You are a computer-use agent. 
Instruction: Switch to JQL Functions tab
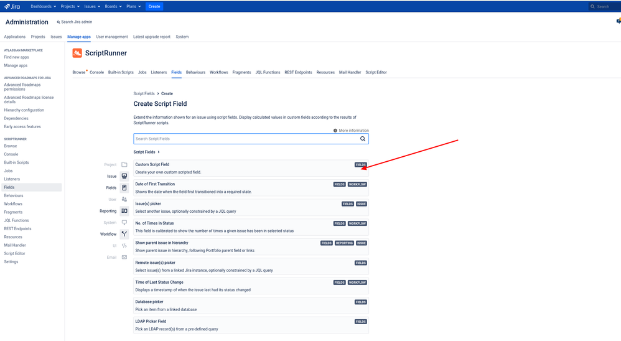[x=268, y=72]
